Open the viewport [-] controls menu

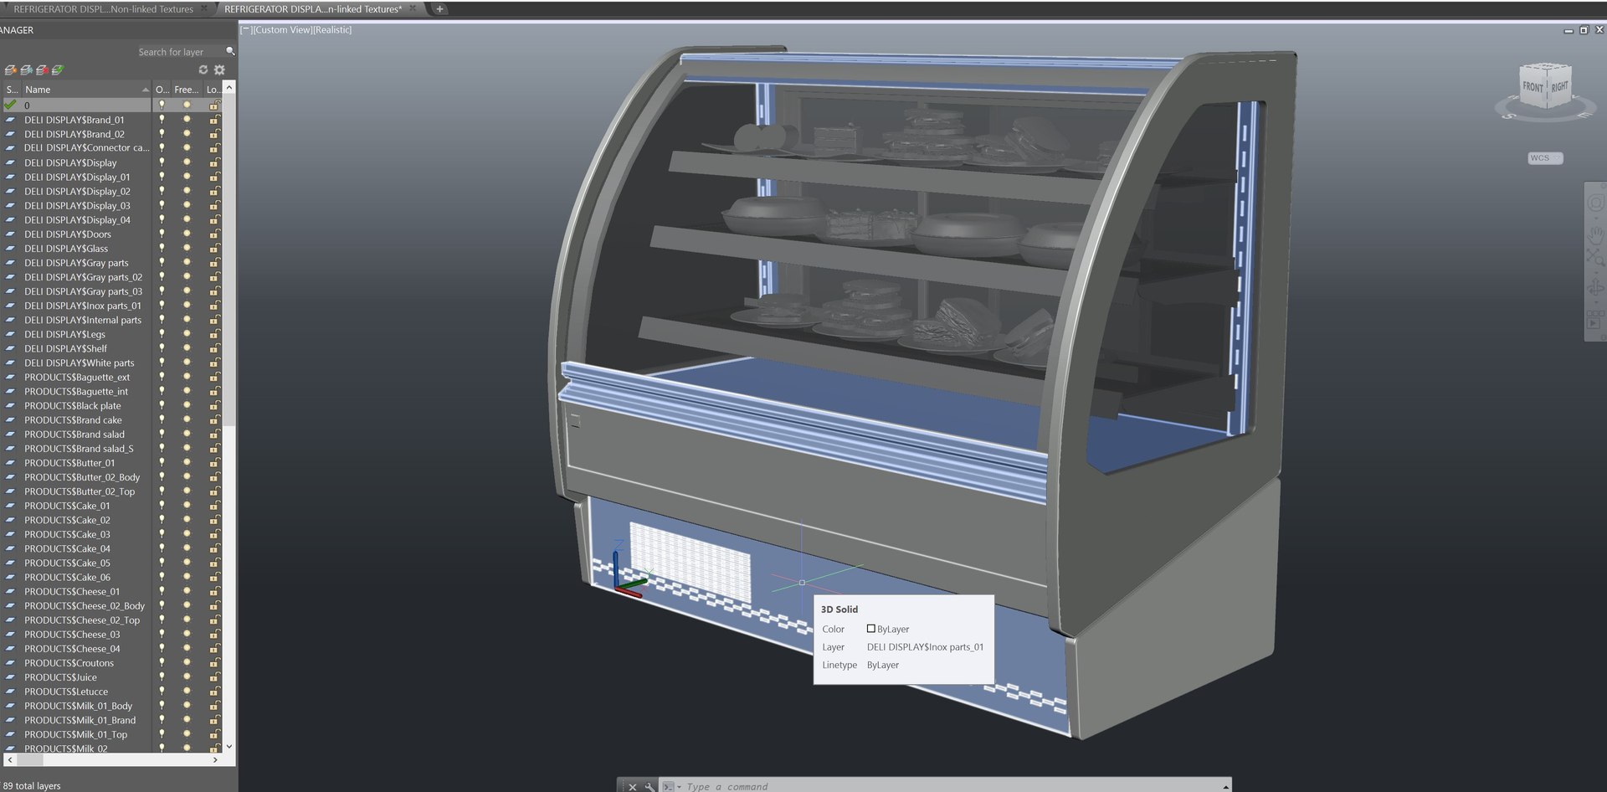[x=246, y=30]
